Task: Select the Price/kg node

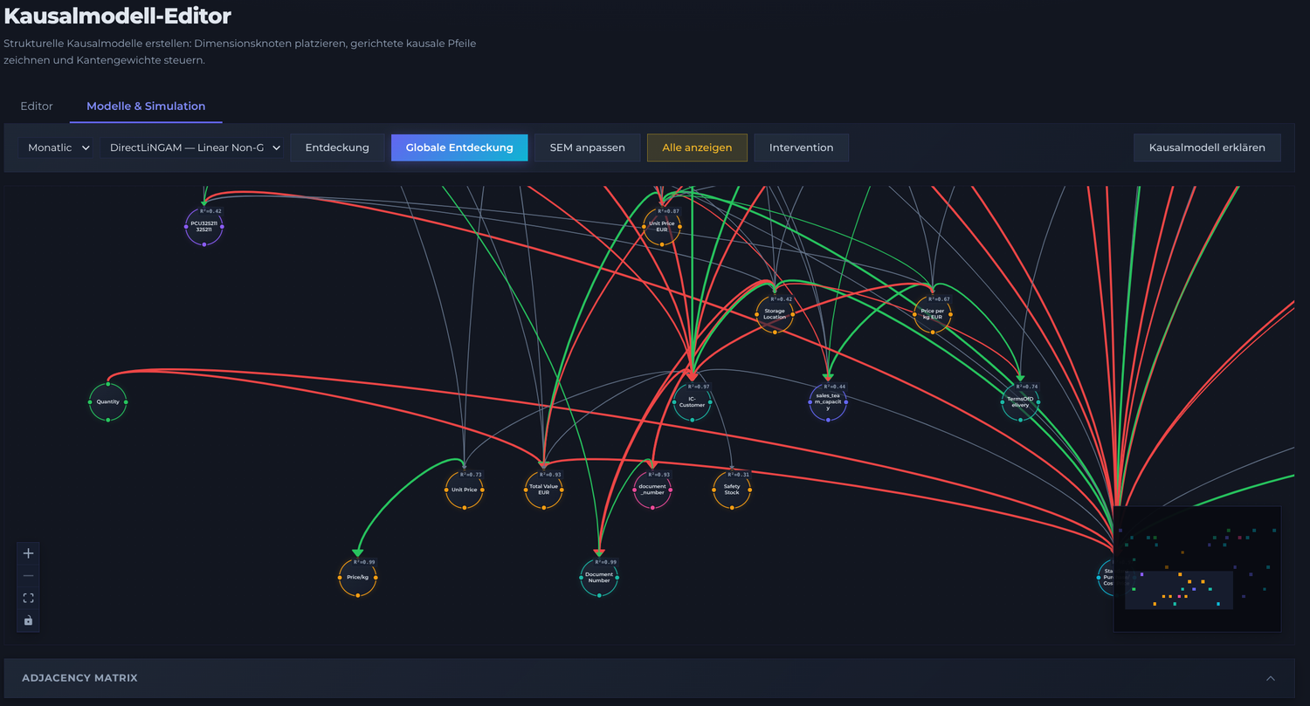Action: [x=357, y=577]
